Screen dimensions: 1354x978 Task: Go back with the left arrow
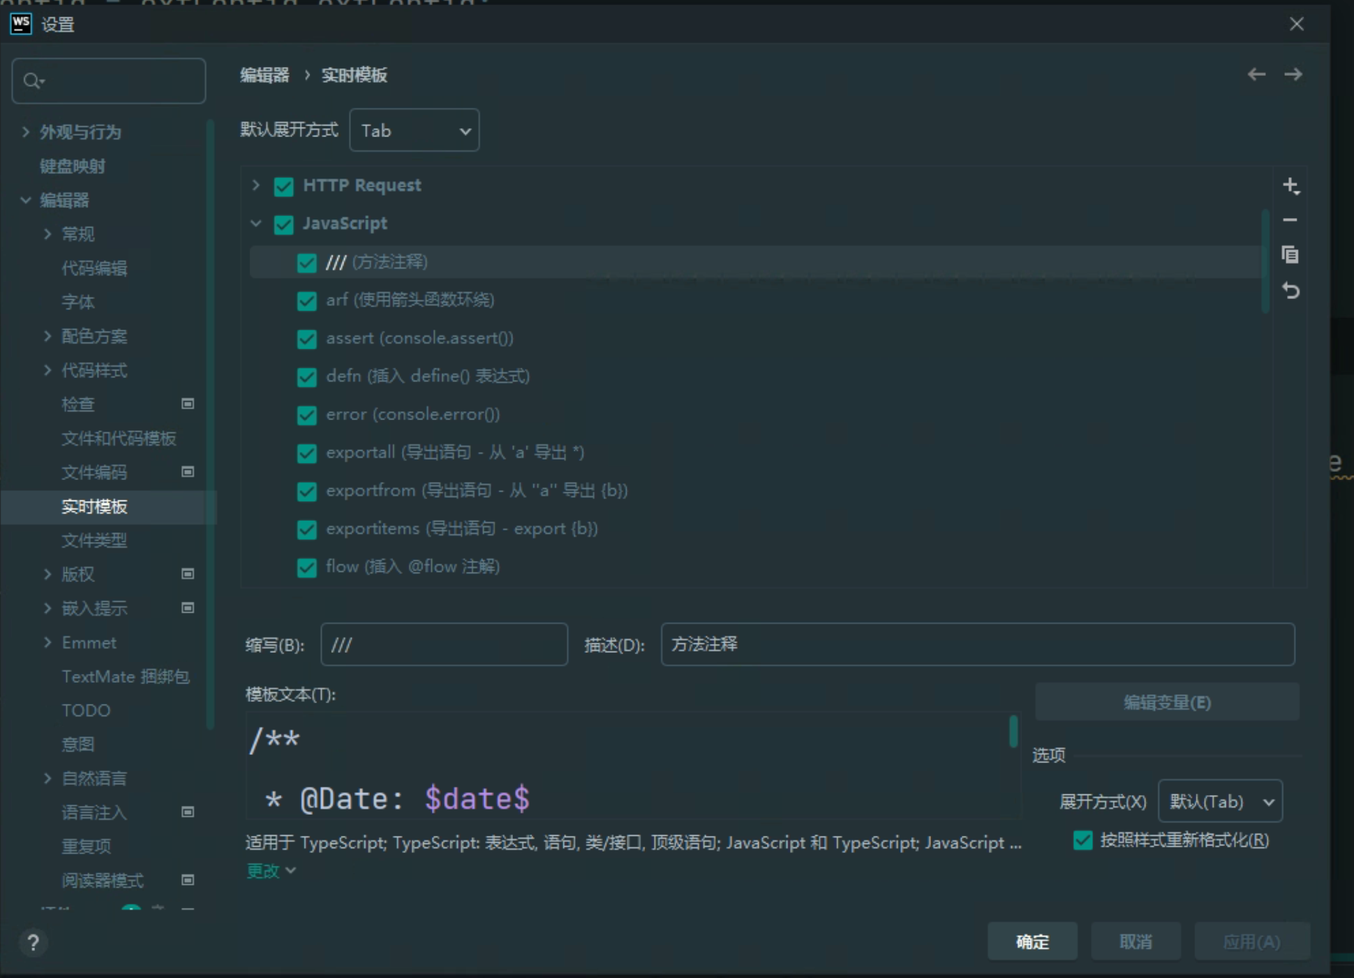(x=1256, y=75)
